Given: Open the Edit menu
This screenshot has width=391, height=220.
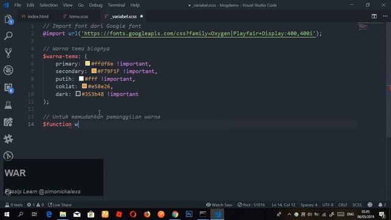Looking at the screenshot, I should [x=30, y=5].
